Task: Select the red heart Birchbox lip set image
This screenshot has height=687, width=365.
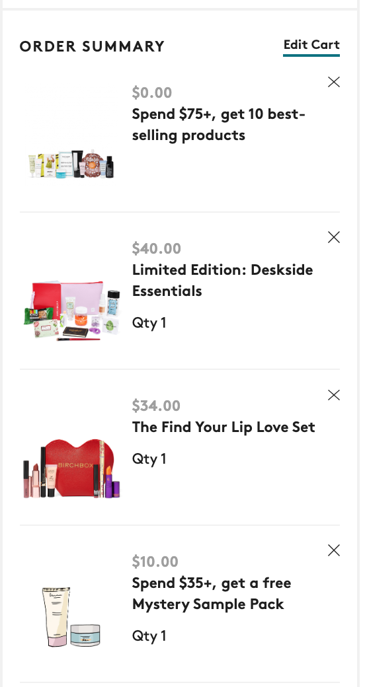Action: (71, 469)
